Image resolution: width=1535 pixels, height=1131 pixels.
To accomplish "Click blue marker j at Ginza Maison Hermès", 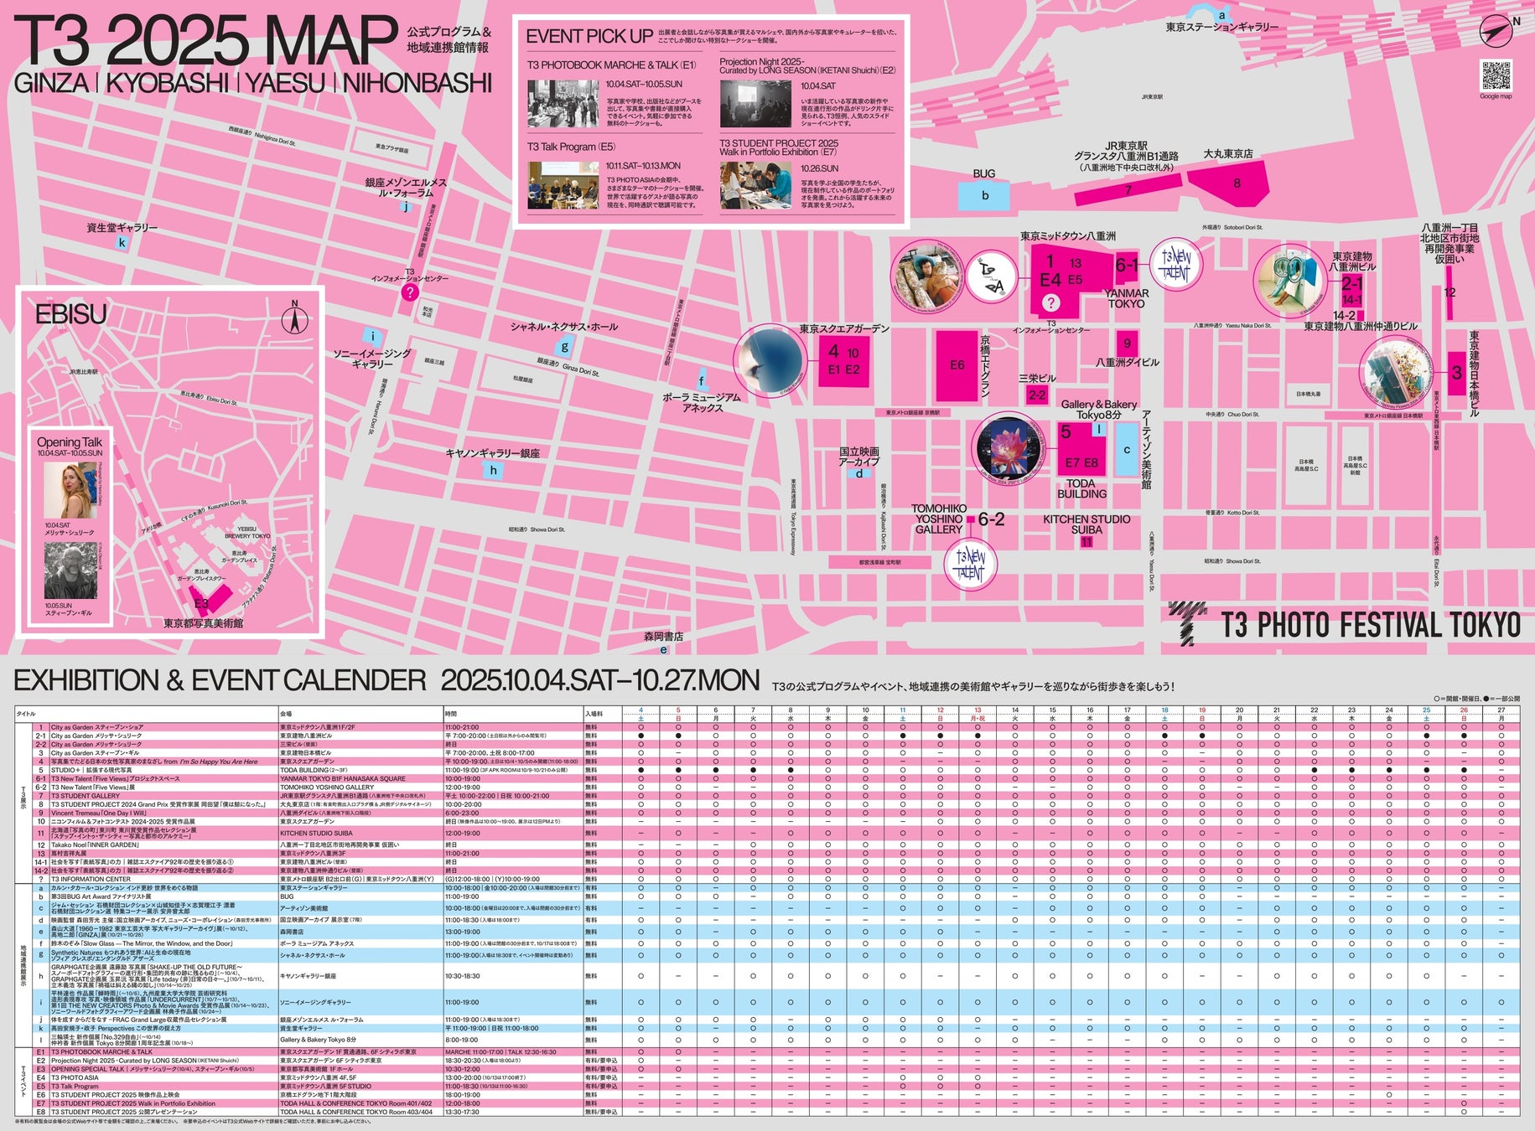I will pos(406,206).
